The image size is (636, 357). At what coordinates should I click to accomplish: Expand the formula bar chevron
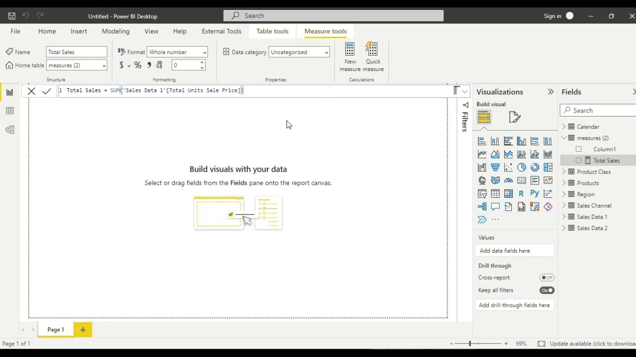pos(465,91)
